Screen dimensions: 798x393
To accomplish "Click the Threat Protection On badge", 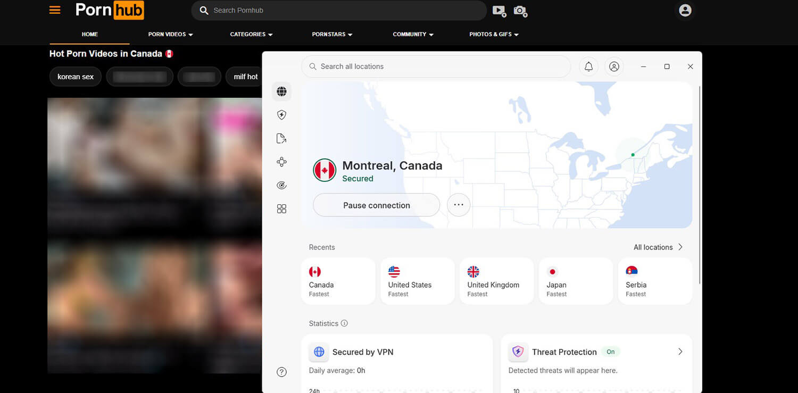I will [x=611, y=352].
